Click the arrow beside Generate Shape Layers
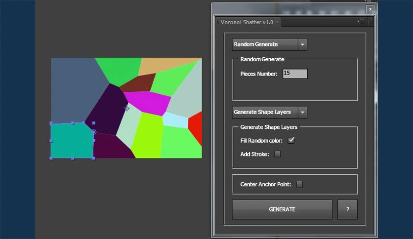This screenshot has width=413, height=239. 303,113
